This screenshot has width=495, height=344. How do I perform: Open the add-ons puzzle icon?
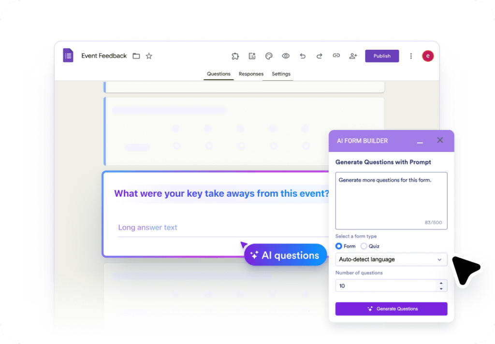click(235, 56)
